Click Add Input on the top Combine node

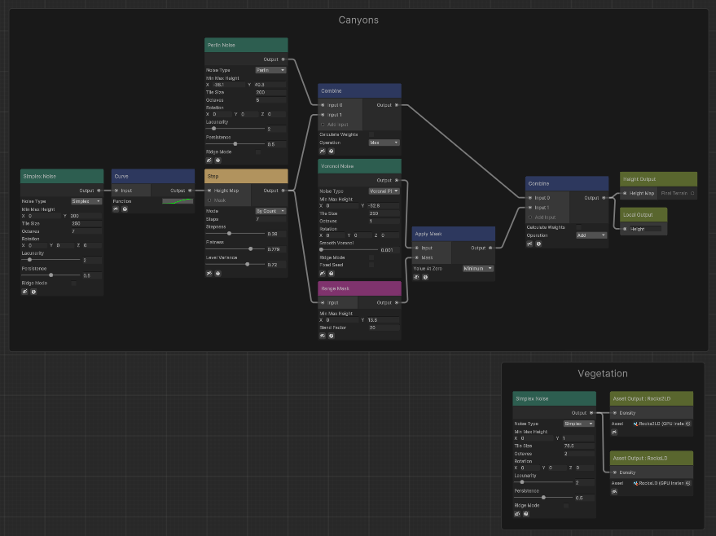click(x=336, y=125)
